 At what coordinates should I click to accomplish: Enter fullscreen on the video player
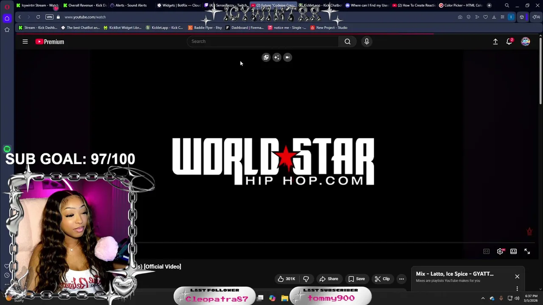[527, 252]
